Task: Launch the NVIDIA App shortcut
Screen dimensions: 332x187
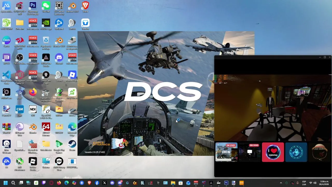Action: [46, 24]
